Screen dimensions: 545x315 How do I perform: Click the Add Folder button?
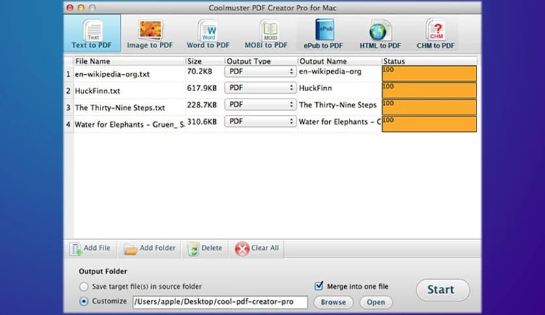point(149,249)
